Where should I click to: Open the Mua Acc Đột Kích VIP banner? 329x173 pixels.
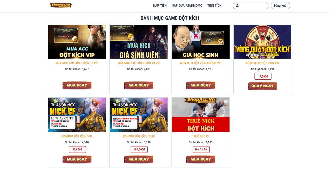pos(77,42)
